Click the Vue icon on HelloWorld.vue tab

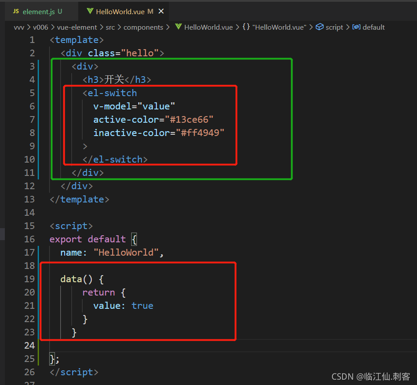click(x=90, y=11)
